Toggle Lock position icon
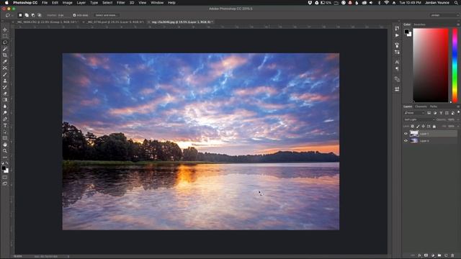This screenshot has height=259, width=461. point(424,127)
